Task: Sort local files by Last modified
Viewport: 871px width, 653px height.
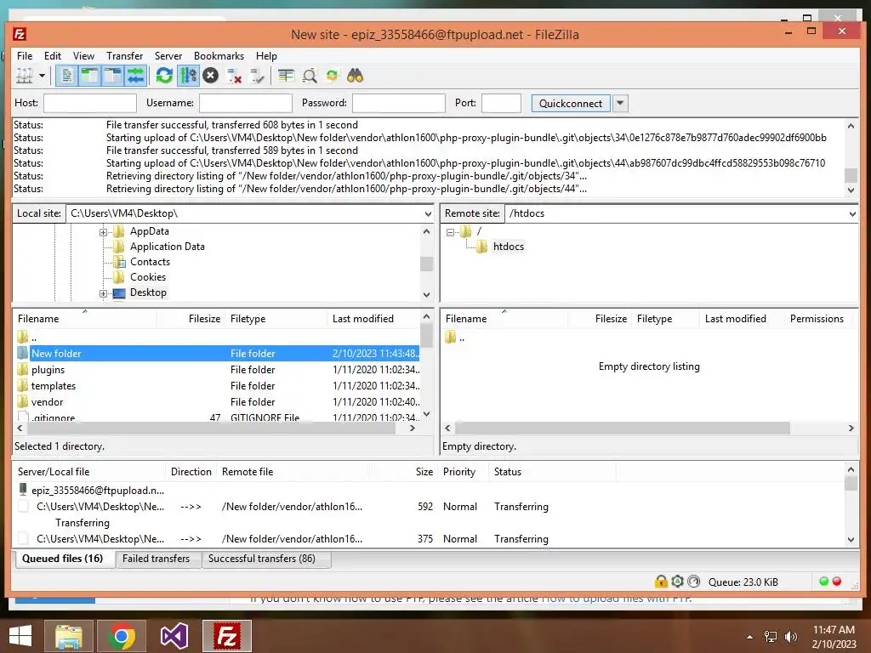Action: tap(373, 319)
